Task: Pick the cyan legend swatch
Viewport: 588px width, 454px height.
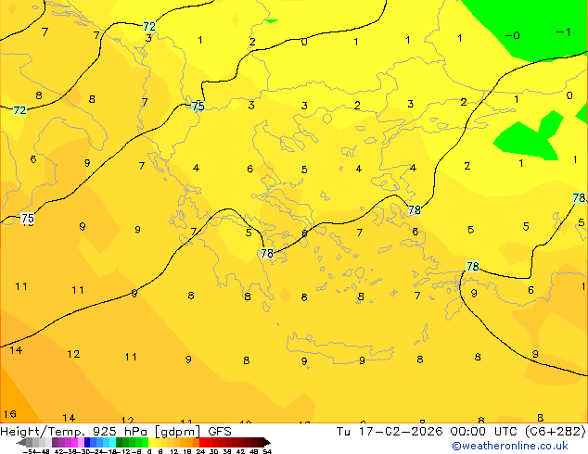Action: [x=112, y=442]
